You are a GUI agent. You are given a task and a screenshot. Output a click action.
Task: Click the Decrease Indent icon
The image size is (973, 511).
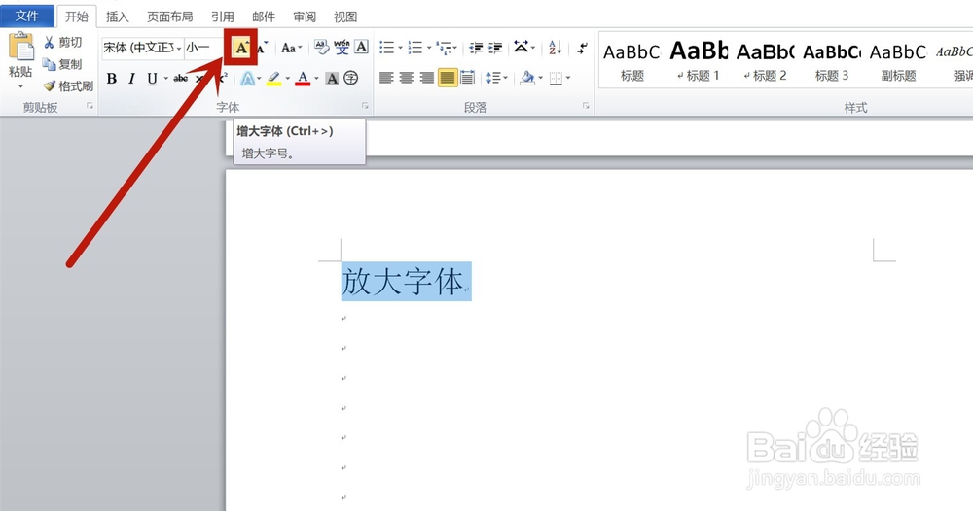point(476,47)
